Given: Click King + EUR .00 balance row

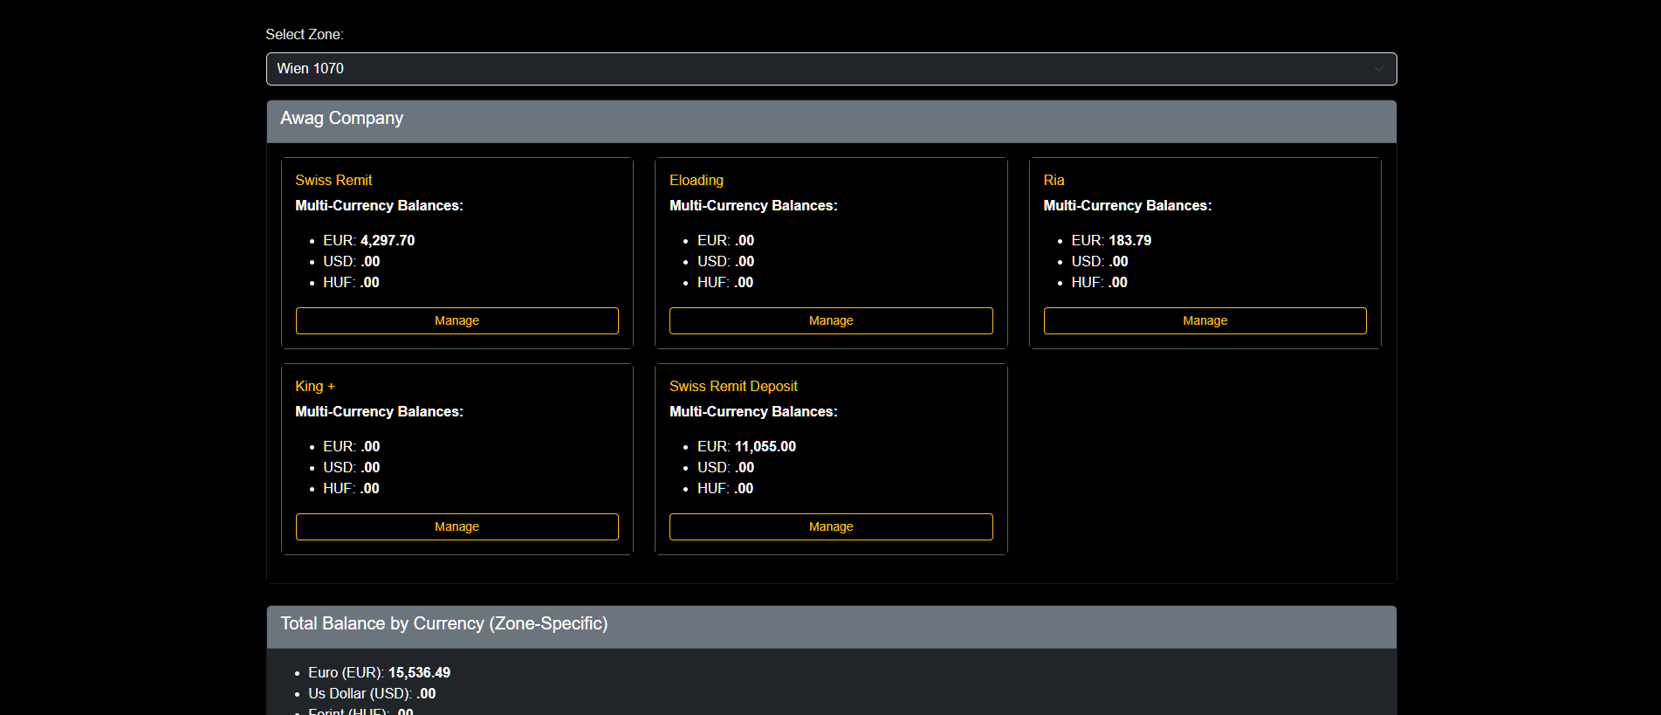Looking at the screenshot, I should tap(351, 446).
